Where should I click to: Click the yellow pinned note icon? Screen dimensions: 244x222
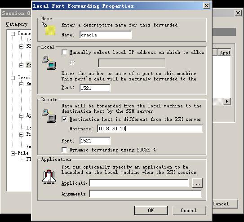click(49, 29)
